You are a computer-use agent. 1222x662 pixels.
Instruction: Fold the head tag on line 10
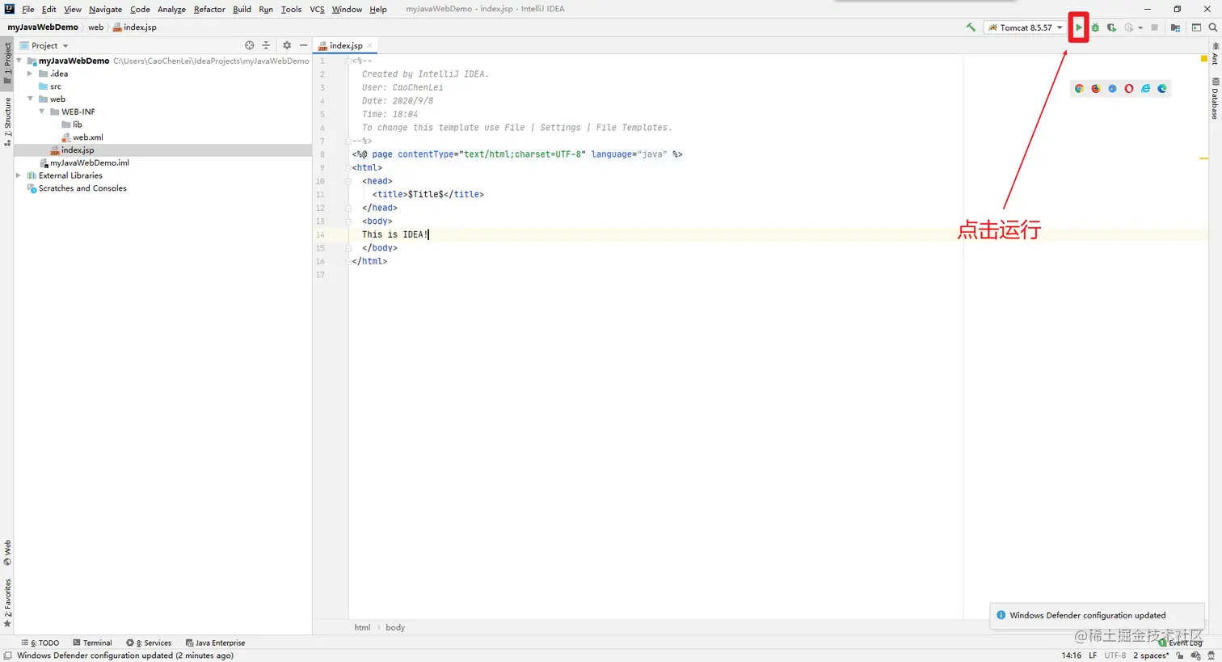(x=349, y=181)
